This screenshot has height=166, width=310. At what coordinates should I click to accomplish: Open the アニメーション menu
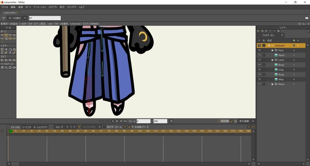point(40,7)
